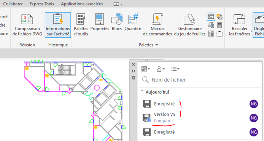Toggle the command line window icon

click(211, 17)
